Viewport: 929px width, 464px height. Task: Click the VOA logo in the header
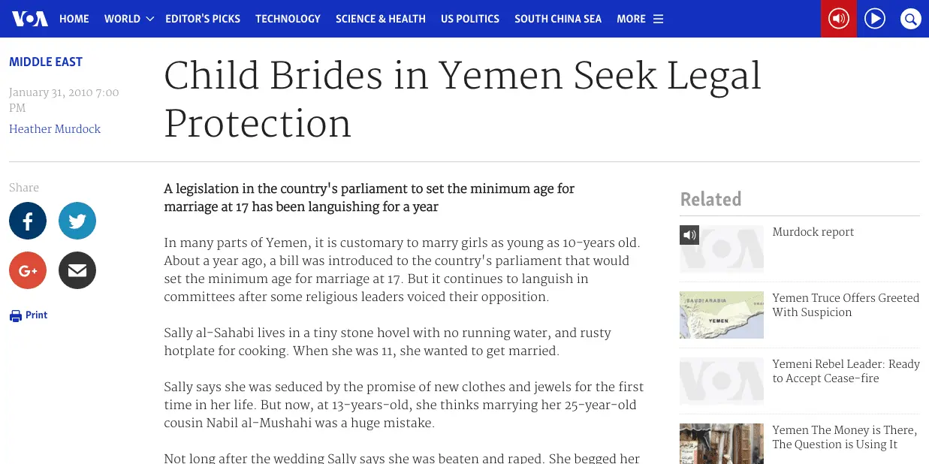pos(30,19)
